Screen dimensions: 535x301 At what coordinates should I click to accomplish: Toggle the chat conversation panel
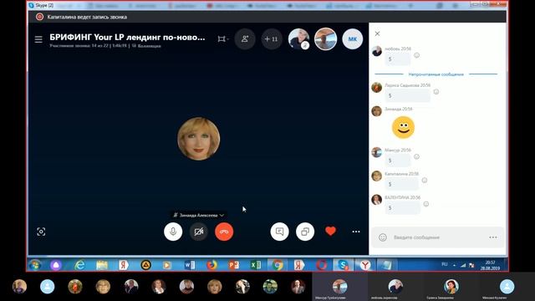279,232
